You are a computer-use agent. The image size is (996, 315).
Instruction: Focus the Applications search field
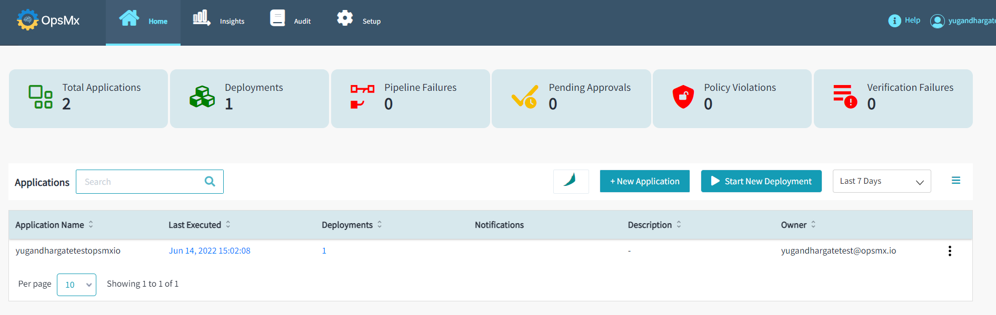click(x=140, y=182)
